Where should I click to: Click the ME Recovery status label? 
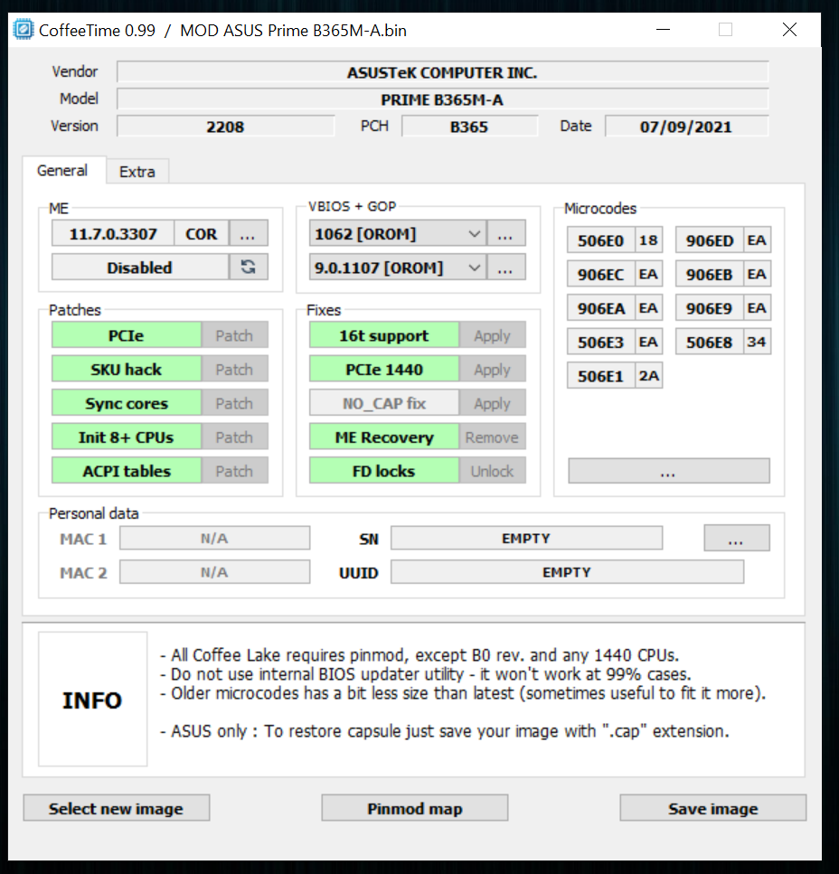point(384,437)
